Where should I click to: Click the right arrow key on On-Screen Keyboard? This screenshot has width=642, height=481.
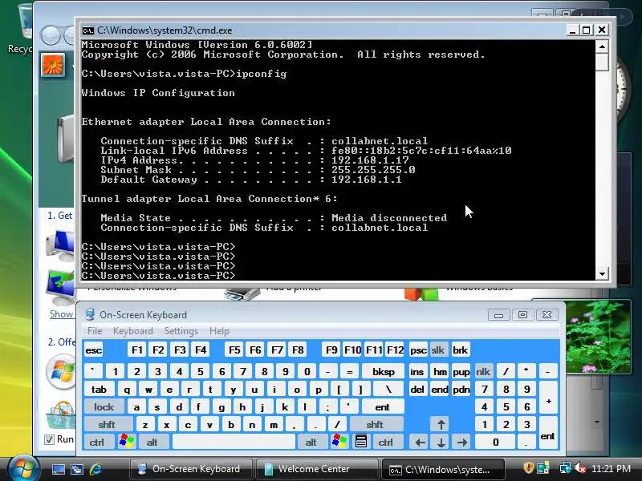click(x=462, y=443)
